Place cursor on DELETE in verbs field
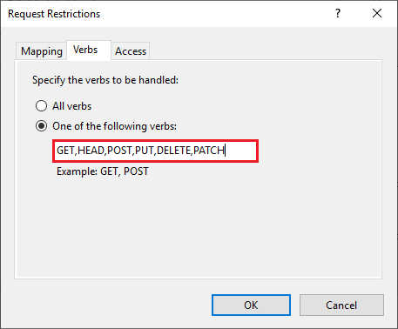The width and height of the screenshot is (398, 329). pos(173,151)
